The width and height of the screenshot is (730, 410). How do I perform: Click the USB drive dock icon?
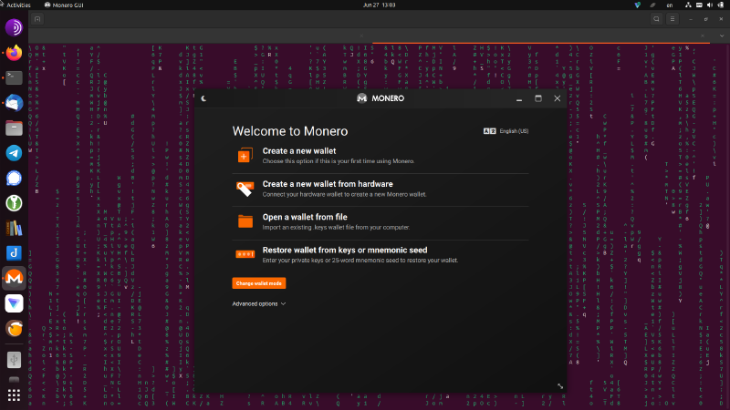[x=14, y=360]
